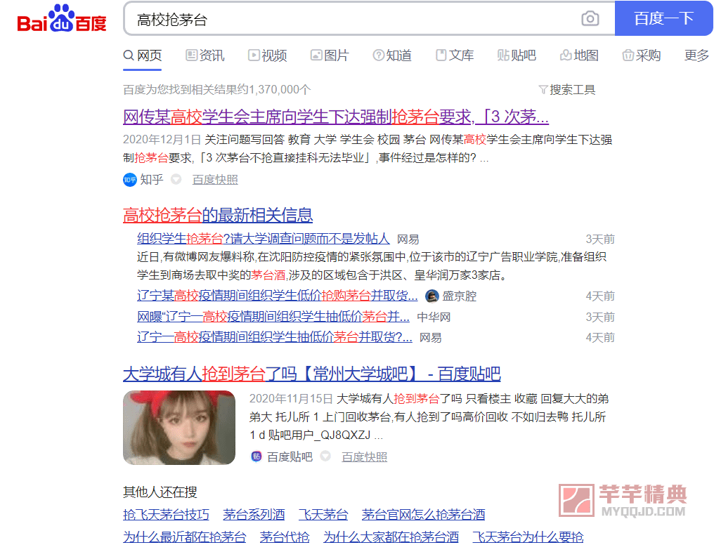Click the 百度贴吧 source icon
The height and width of the screenshot is (545, 714).
pyautogui.click(x=257, y=457)
